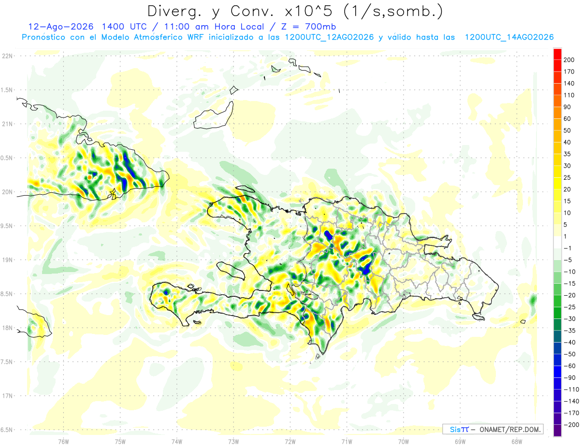This screenshot has width=580, height=448.
Task: Click the '20N' latitude label
Action: click(7, 192)
